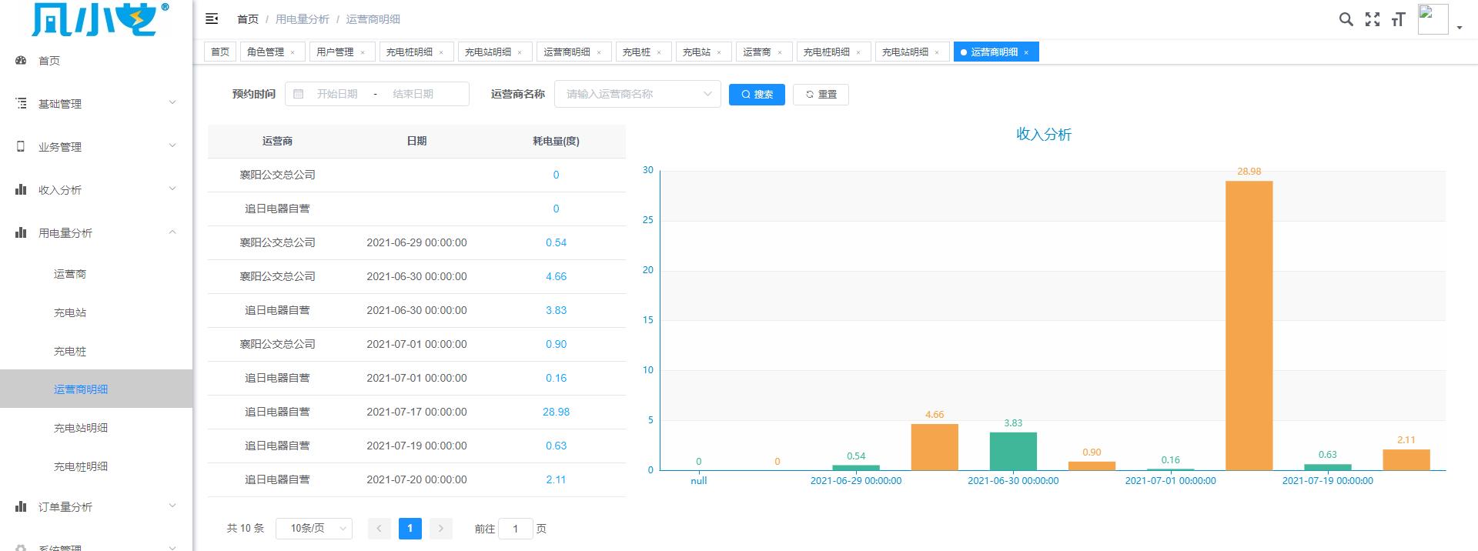Close the active 运营商明细 tab
Screen dimensions: 1478x551
1026,52
